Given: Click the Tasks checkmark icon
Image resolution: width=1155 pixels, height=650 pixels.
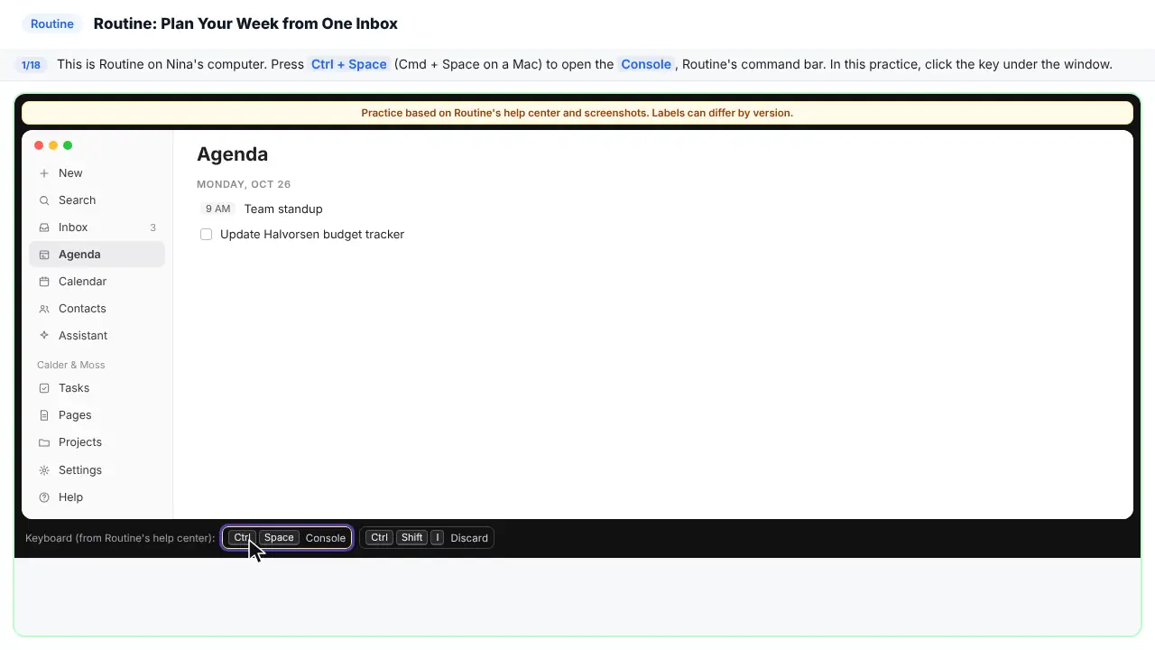Looking at the screenshot, I should tap(44, 388).
